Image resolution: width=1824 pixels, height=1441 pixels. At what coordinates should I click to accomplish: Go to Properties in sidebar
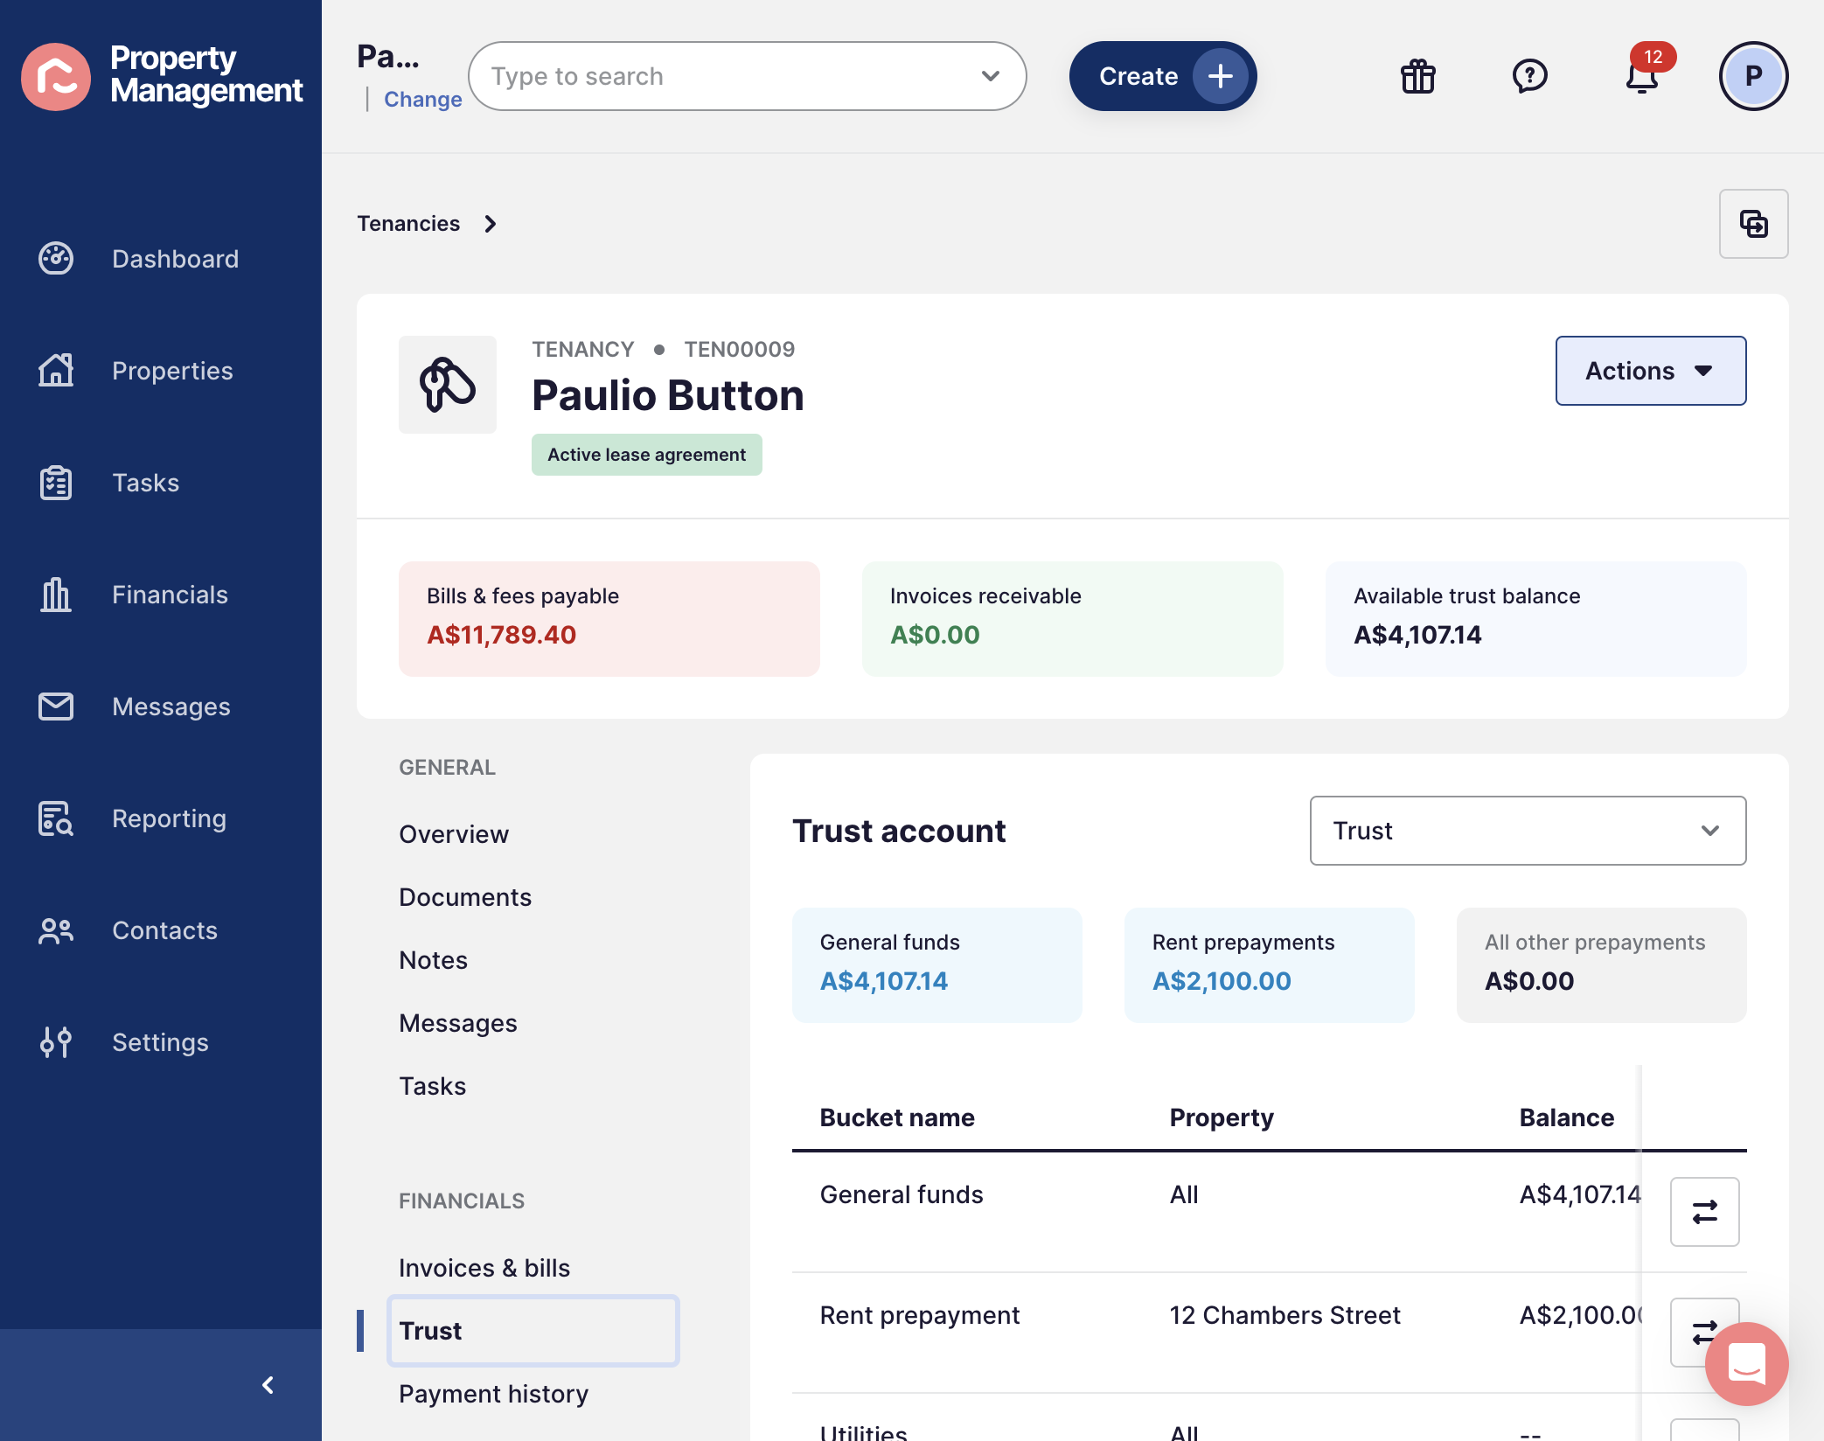point(172,371)
